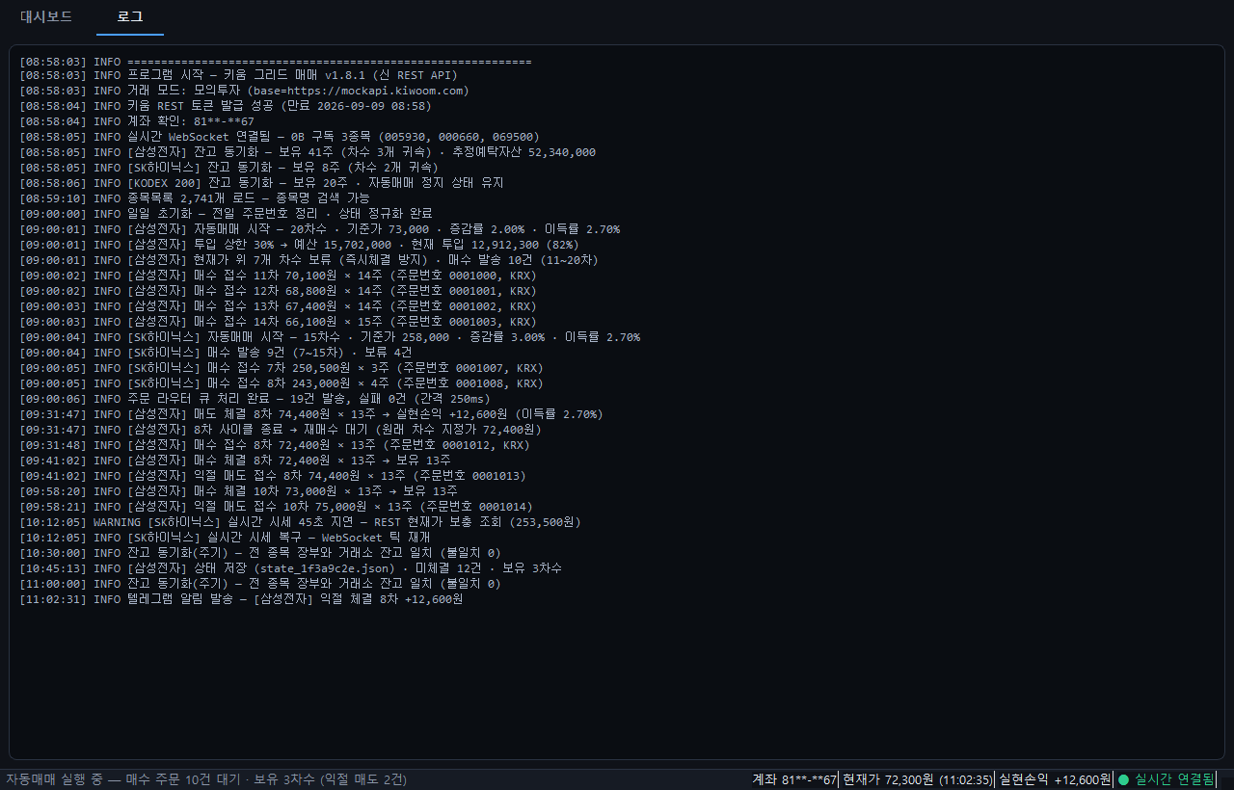The image size is (1234, 790).
Task: Click log line 매수 접수 7차 250,500원
Action: point(282,368)
